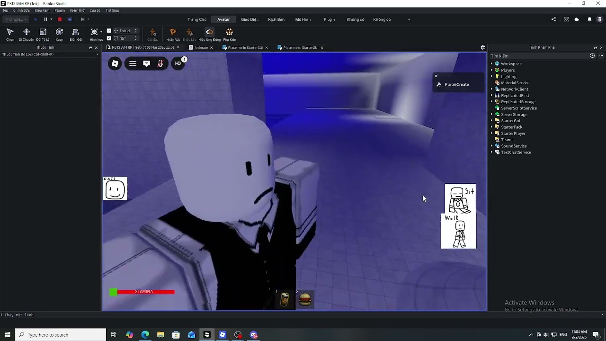The image size is (606, 341).
Task: Select Teams in the explorer tree
Action: (x=507, y=140)
